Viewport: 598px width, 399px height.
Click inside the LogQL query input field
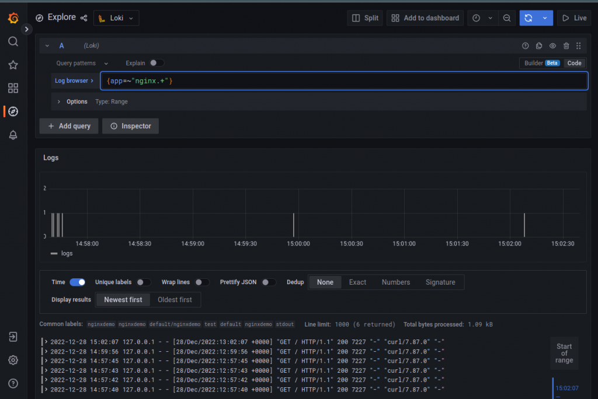[234, 80]
